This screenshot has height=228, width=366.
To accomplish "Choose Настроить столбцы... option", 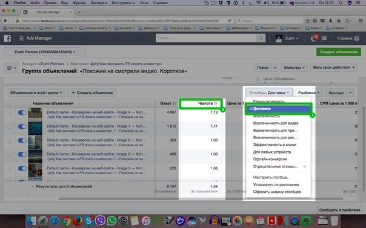I will [271, 177].
